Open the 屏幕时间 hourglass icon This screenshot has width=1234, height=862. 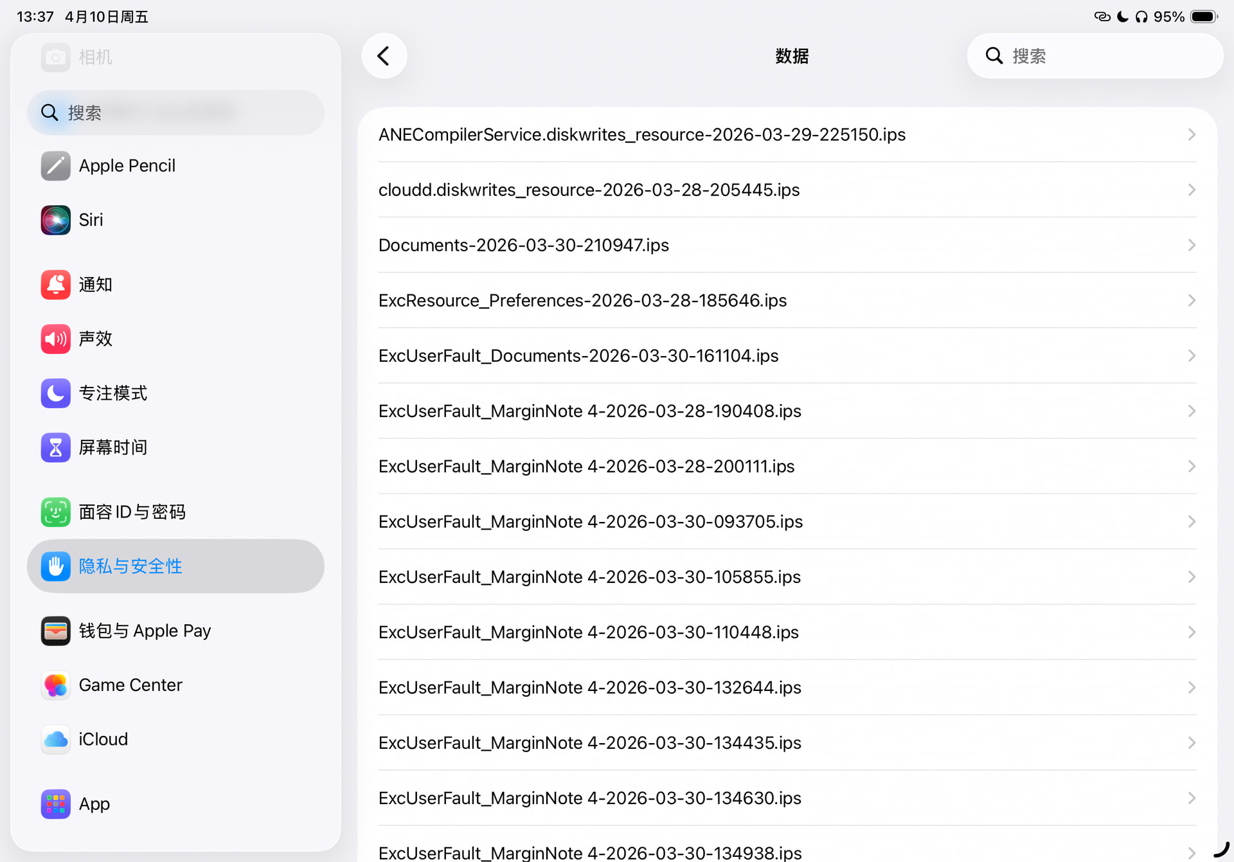pos(56,447)
